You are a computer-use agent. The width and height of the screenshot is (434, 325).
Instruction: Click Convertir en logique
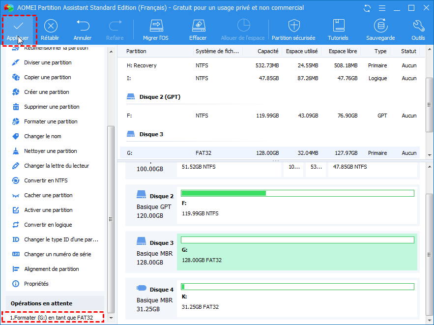coord(48,225)
